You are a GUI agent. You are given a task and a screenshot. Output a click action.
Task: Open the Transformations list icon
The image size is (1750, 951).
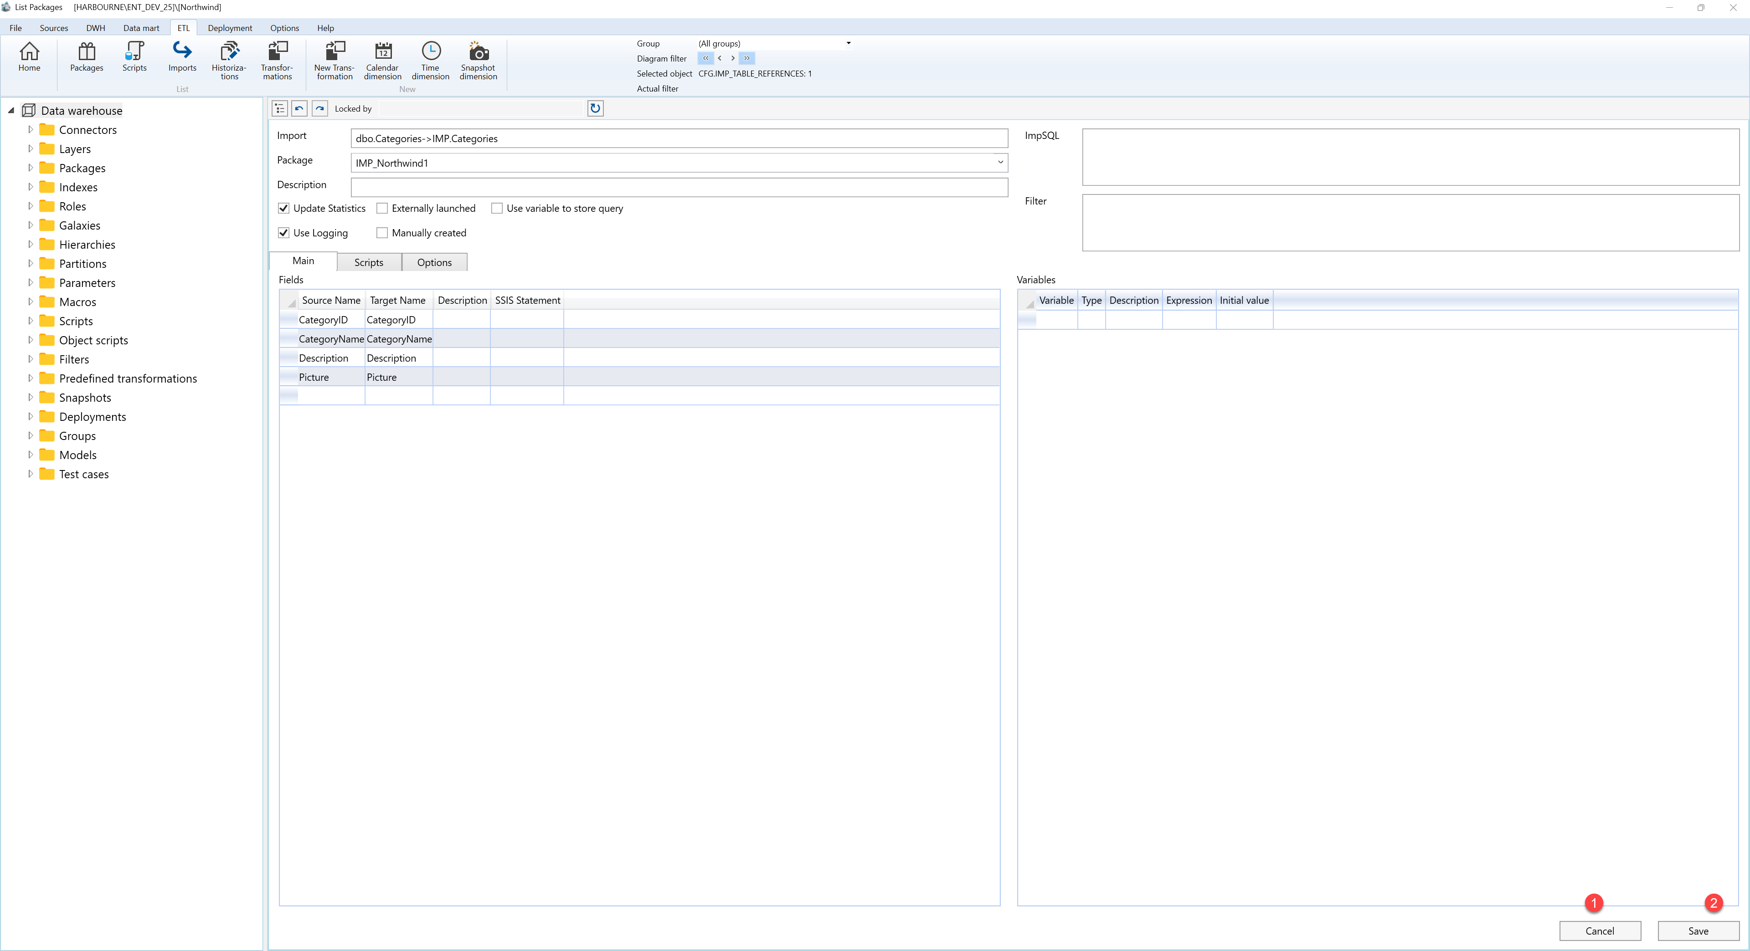[x=277, y=61]
